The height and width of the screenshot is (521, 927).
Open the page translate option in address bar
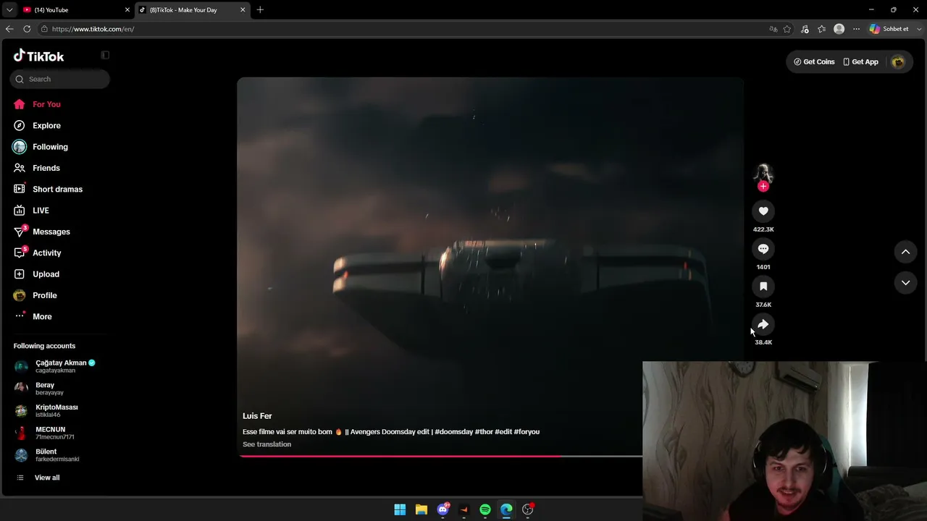pyautogui.click(x=773, y=29)
